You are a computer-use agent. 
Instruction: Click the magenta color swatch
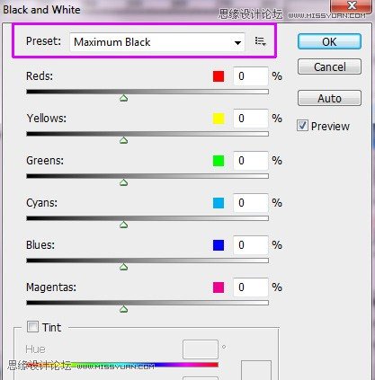tap(219, 287)
